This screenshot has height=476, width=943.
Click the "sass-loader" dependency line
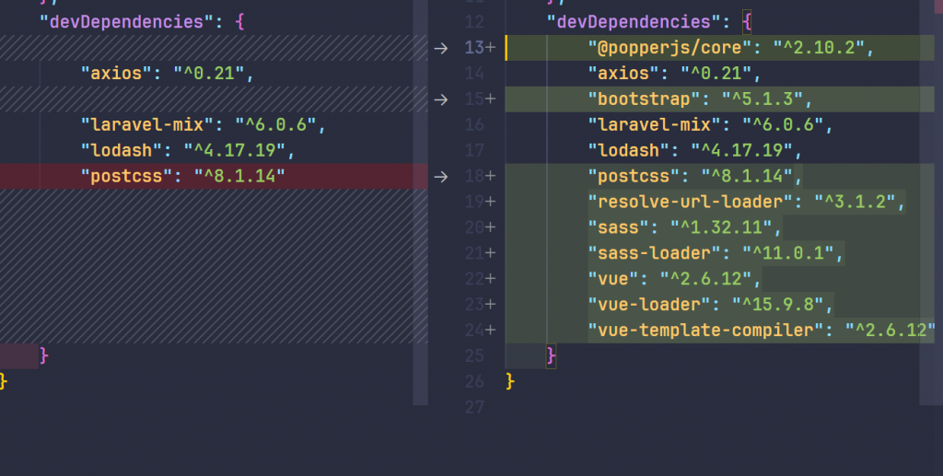point(716,253)
